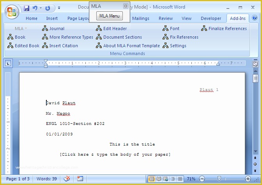The image size is (262, 185).
Task: Add an Edited Book reference
Action: coord(23,46)
